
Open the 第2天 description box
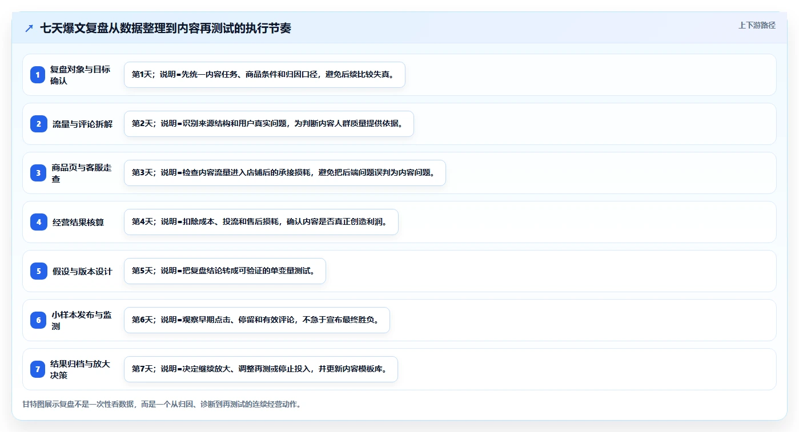(x=268, y=124)
